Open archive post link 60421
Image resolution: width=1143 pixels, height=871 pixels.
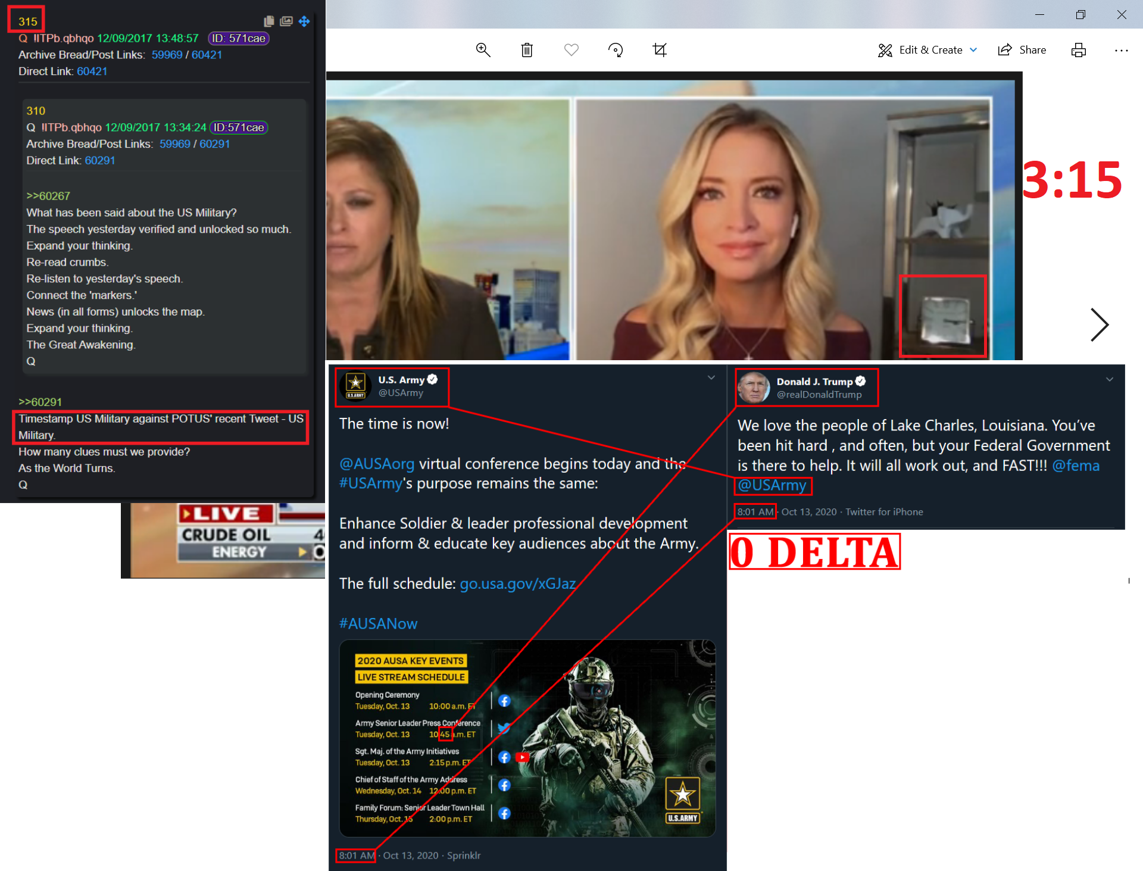click(207, 55)
